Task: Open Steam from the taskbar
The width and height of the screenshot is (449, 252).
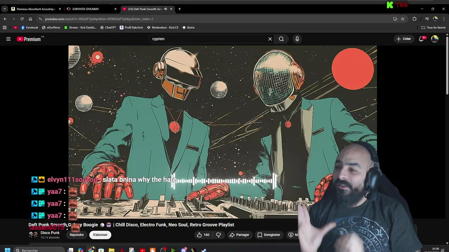Action: (204, 250)
